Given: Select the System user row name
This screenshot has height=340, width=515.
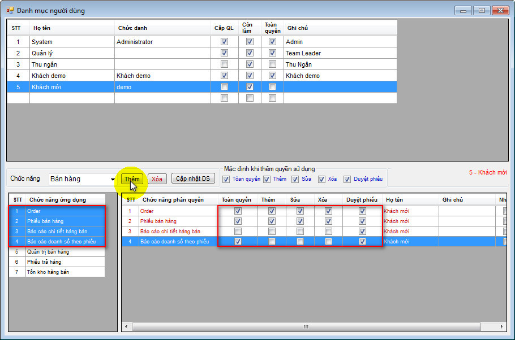Looking at the screenshot, I should 72,42.
